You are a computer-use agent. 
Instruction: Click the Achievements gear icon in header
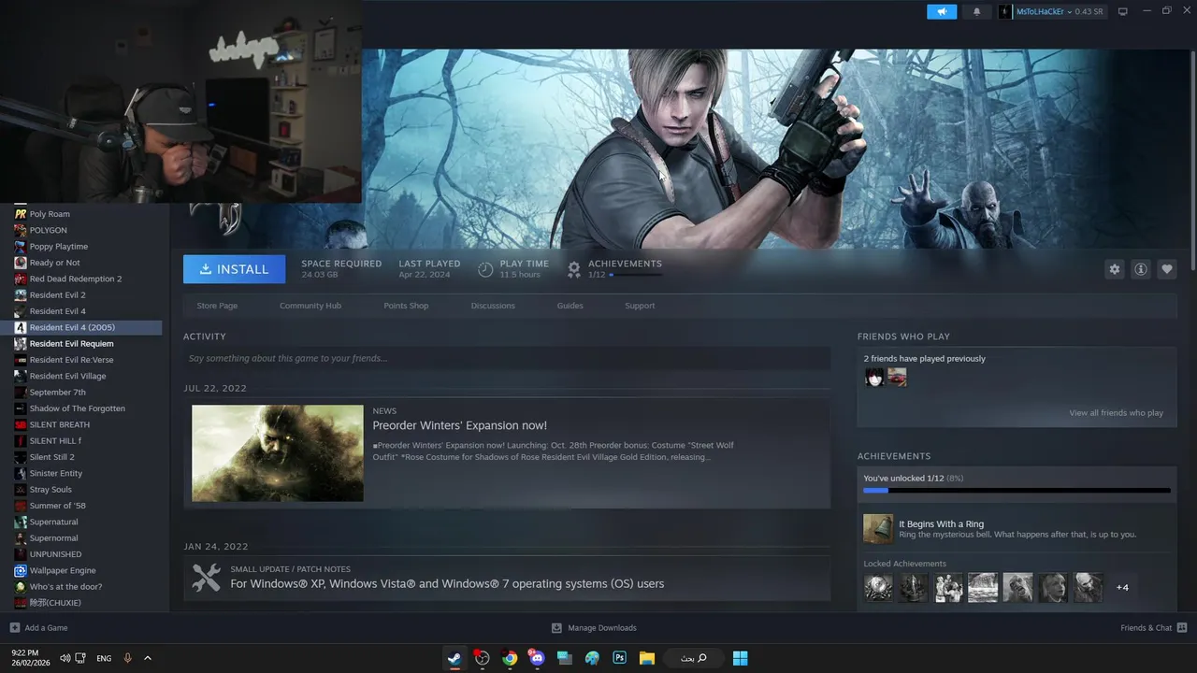tap(574, 269)
